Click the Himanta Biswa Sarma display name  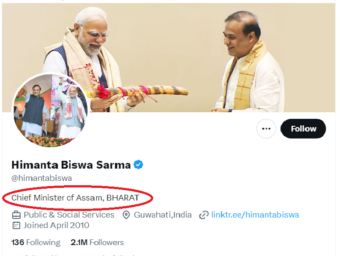[71, 165]
